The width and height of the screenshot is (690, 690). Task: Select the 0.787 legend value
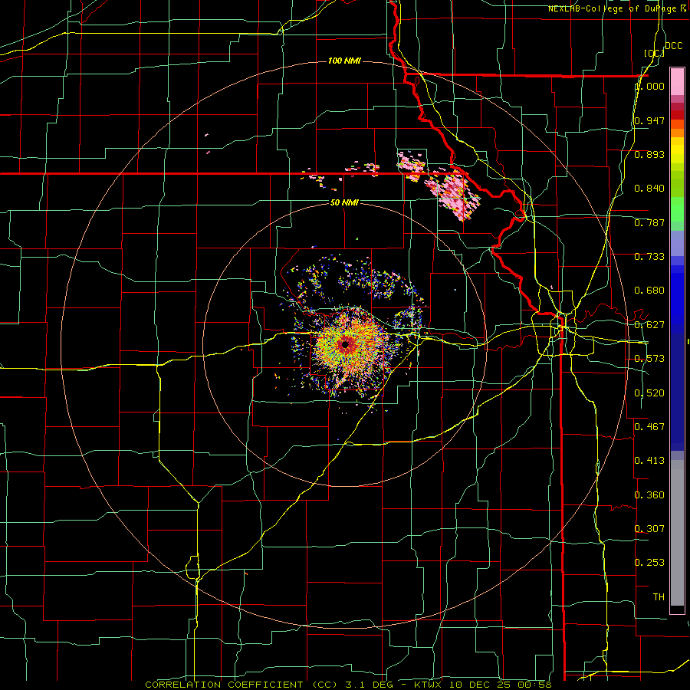coord(649,222)
